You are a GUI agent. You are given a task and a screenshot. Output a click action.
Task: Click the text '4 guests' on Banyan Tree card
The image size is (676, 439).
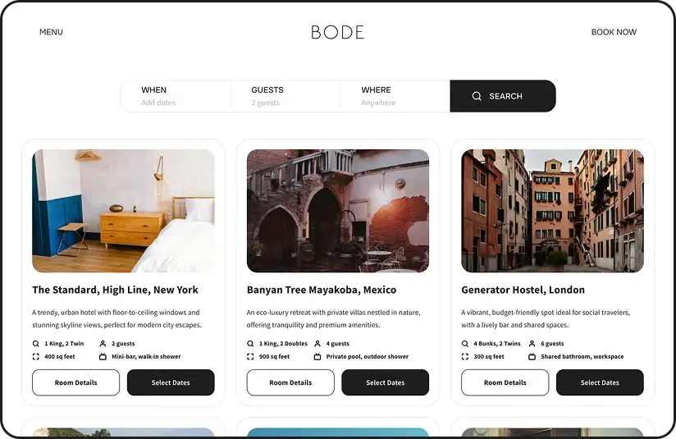pos(337,344)
